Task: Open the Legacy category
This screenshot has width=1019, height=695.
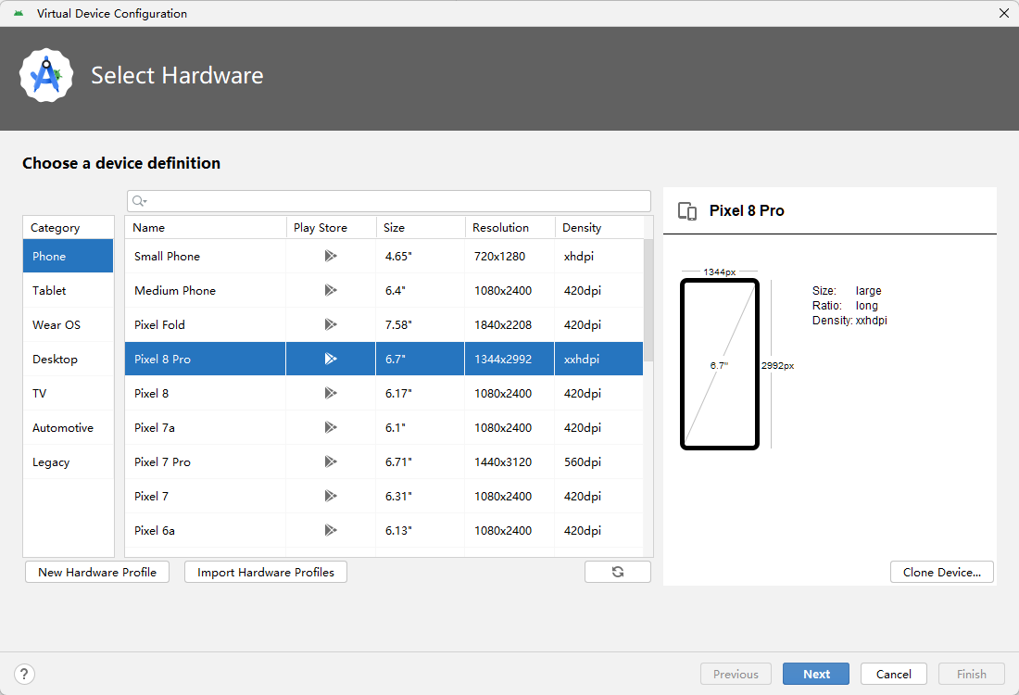Action: click(69, 462)
